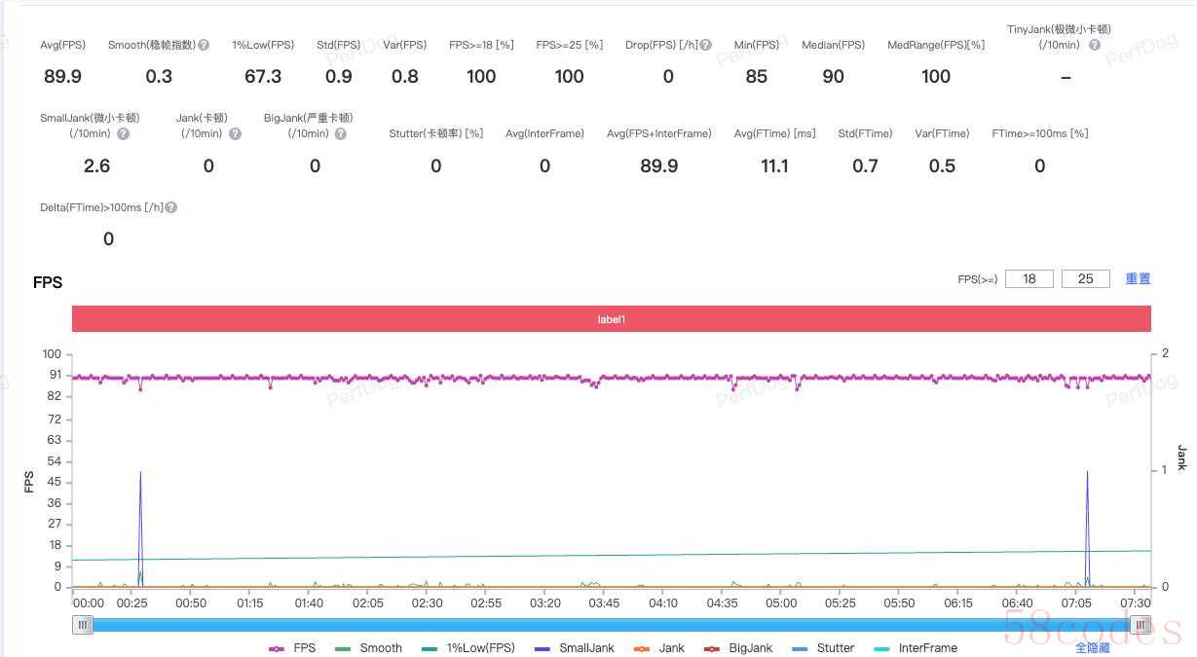Select the red label1 bar
This screenshot has height=657, width=1197.
[x=611, y=319]
